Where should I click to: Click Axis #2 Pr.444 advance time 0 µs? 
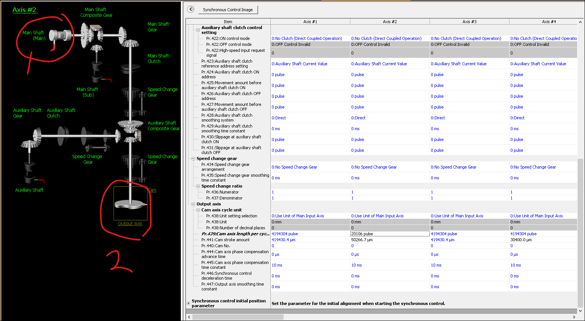[390, 254]
